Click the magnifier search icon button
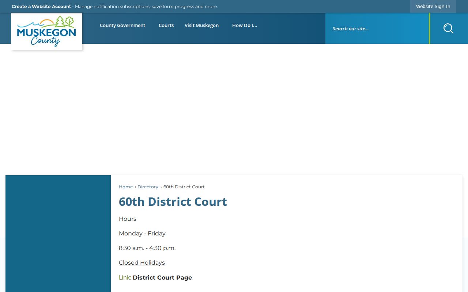468x292 pixels. tap(448, 28)
